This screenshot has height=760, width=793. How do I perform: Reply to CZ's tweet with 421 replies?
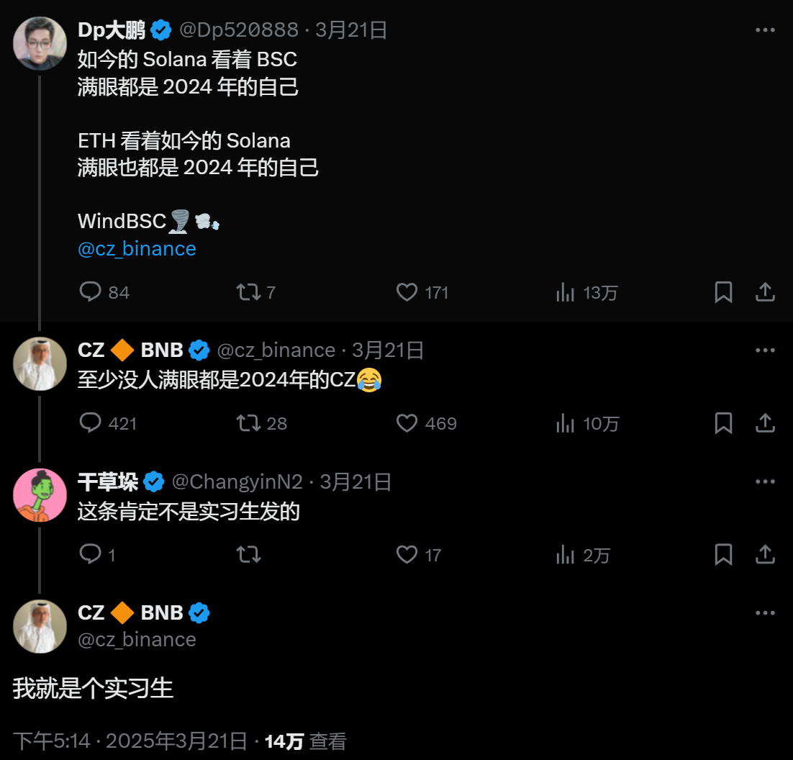point(90,423)
